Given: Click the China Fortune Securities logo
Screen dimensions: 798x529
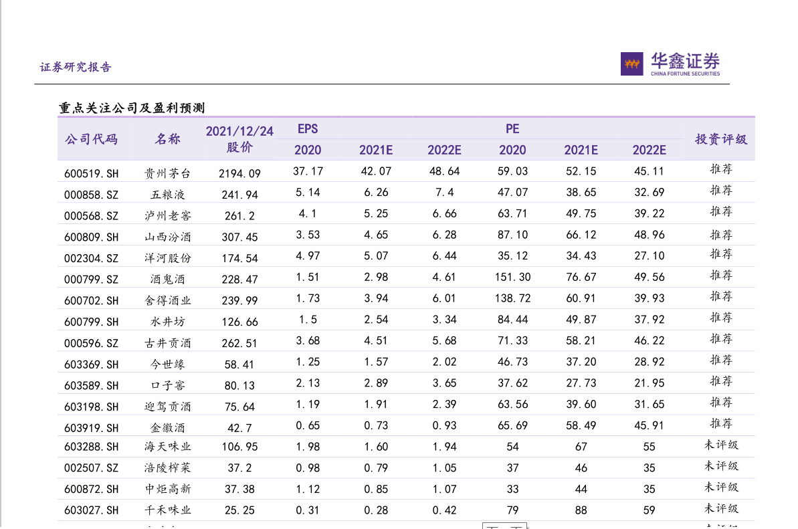Looking at the screenshot, I should (670, 64).
